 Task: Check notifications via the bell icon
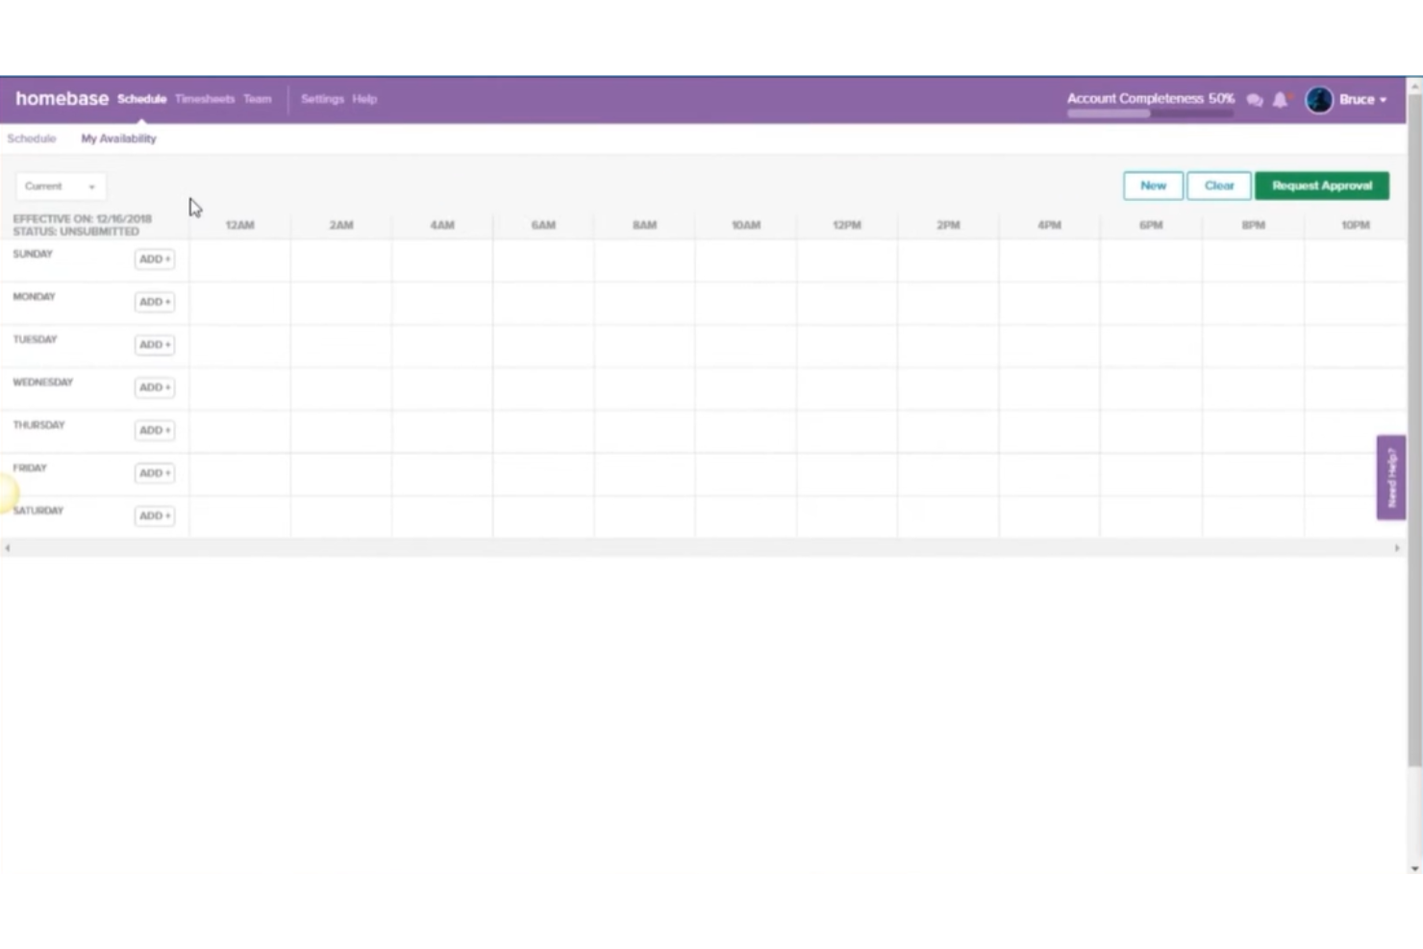tap(1280, 99)
